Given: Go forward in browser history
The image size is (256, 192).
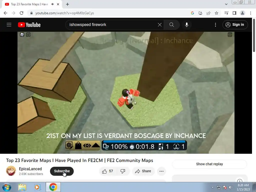Looking at the screenshot, I should click(13, 13).
